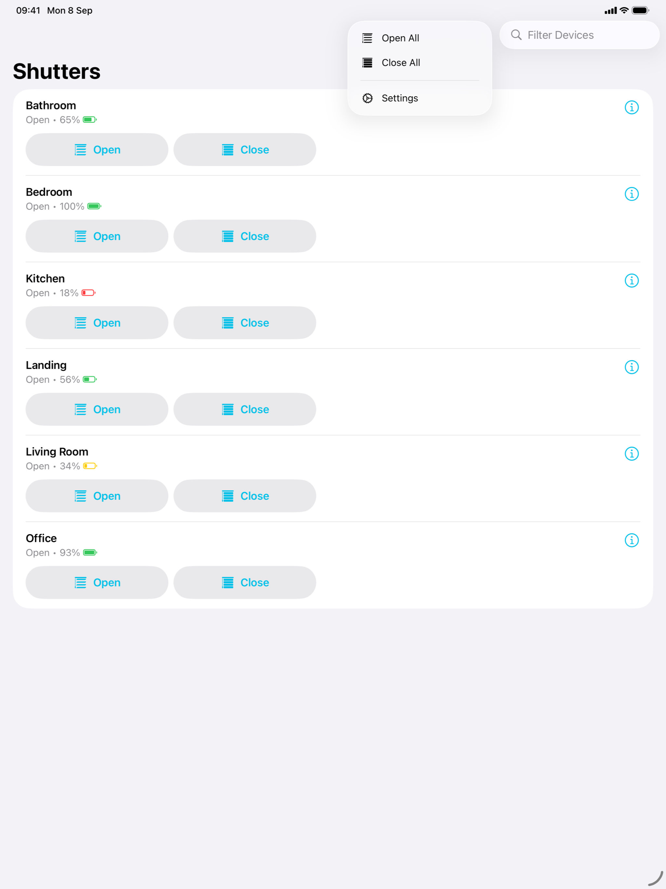Click the Kitchen low battery indicator

coord(88,293)
